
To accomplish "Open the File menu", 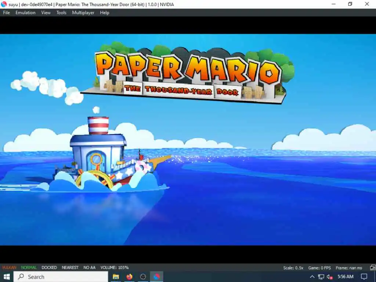I will 7,13.
